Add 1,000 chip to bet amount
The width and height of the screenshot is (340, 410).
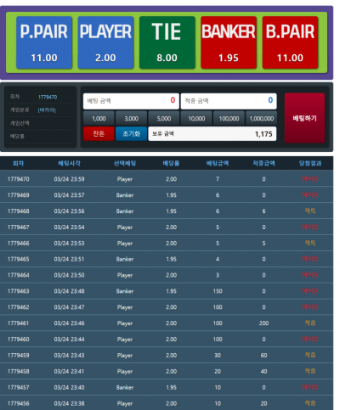click(x=99, y=118)
